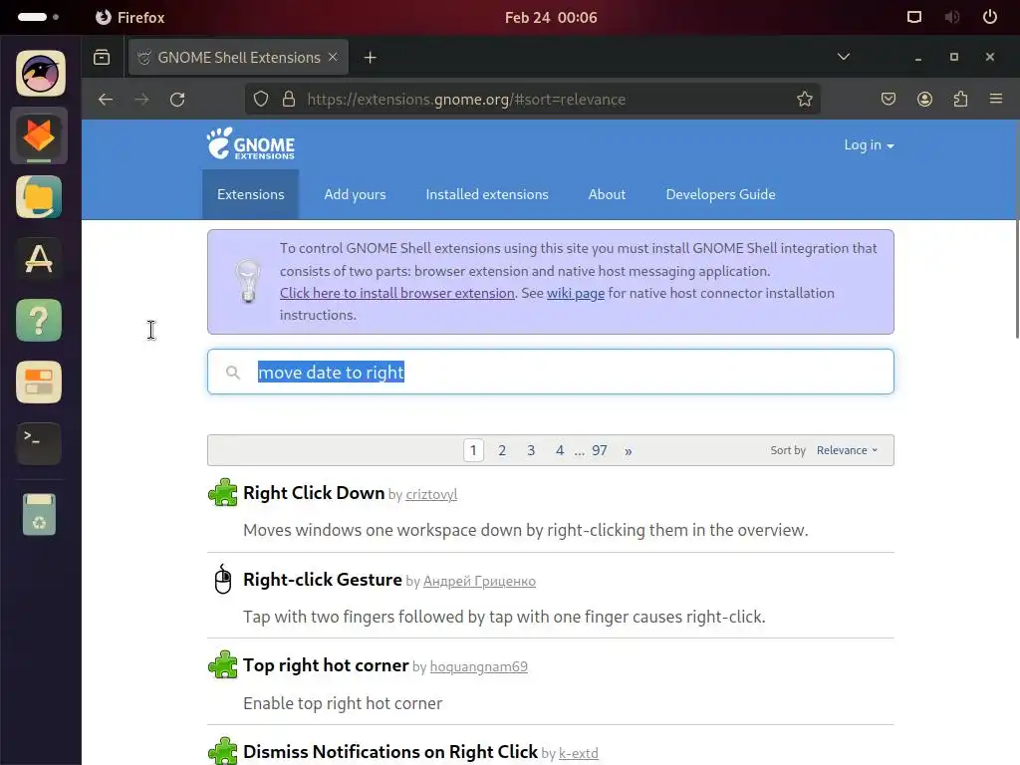
Task: Click the forward navigation arrow
Action: (141, 99)
